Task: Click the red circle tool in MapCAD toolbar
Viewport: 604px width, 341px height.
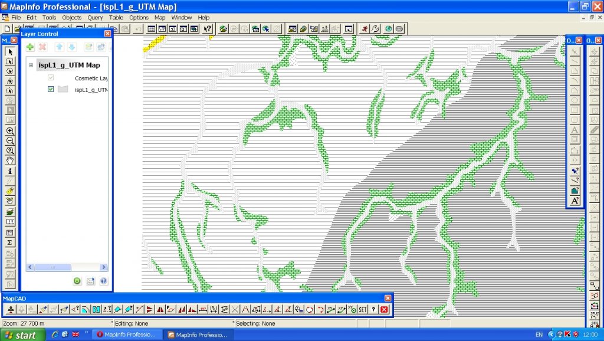Action: click(x=309, y=309)
